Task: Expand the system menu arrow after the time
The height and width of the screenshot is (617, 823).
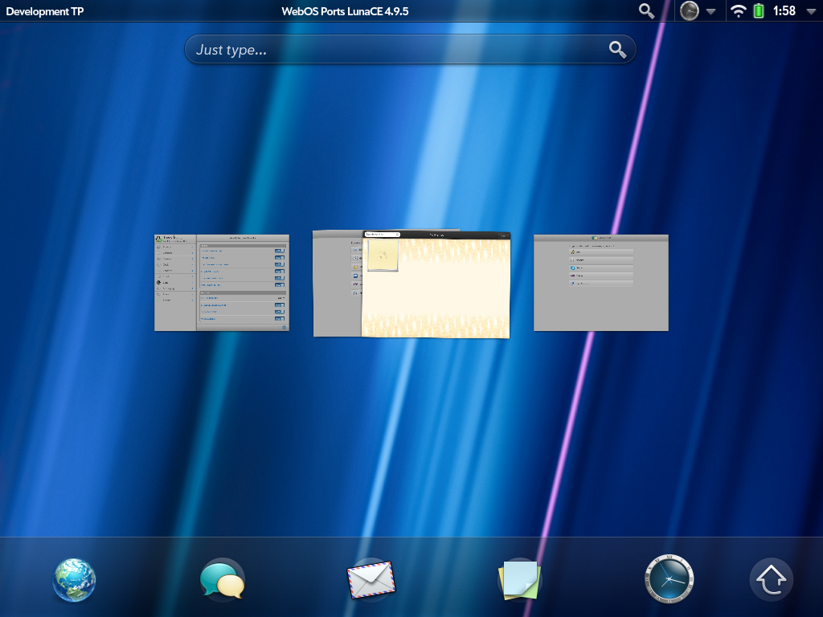Action: [x=809, y=11]
